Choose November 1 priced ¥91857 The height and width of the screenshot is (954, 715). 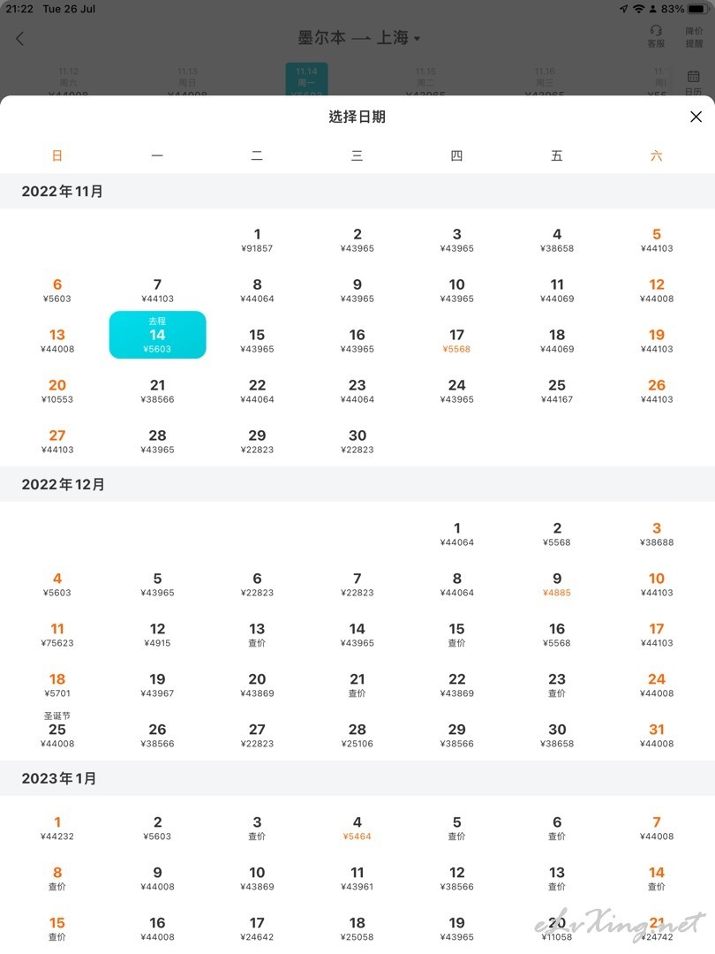(x=257, y=239)
